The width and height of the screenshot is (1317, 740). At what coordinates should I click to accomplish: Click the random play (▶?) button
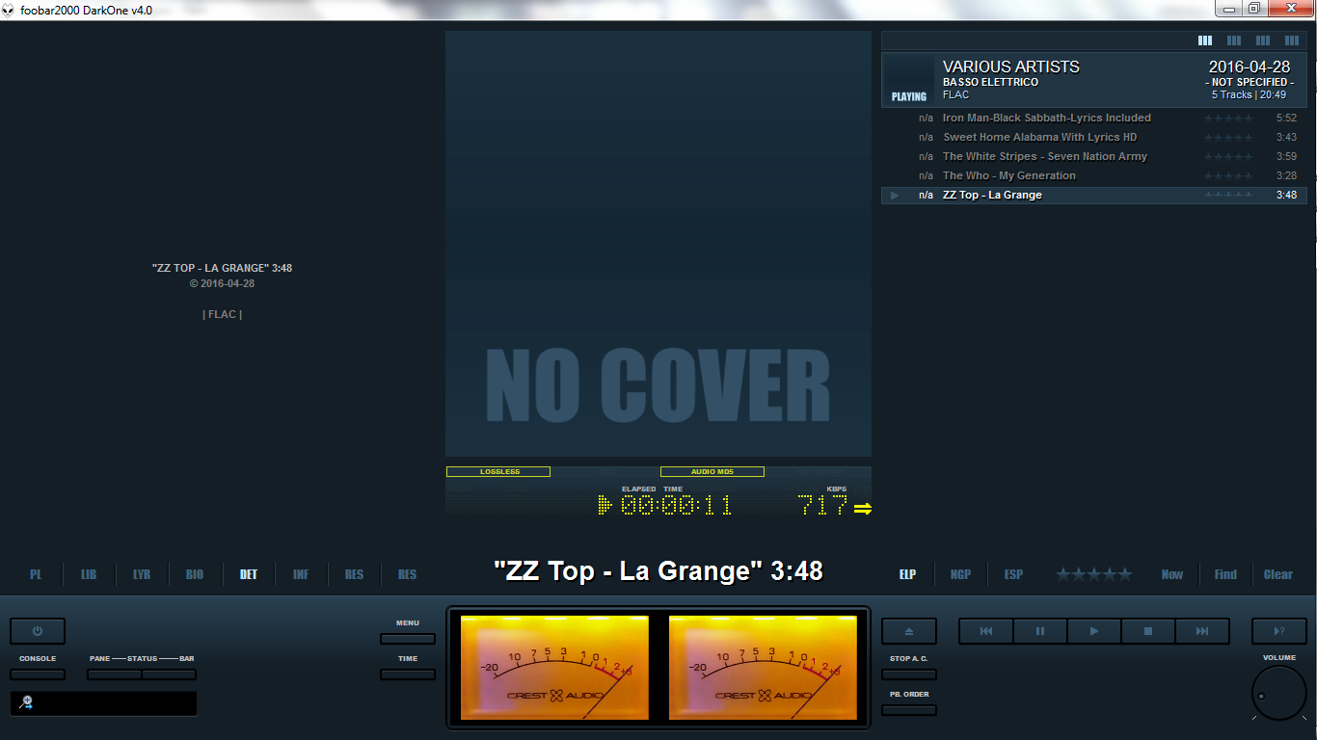(1279, 631)
